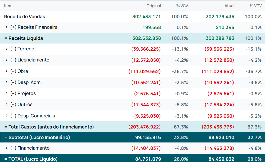Select the Receita de Vendas row label
This screenshot has width=265, height=162.
click(25, 17)
